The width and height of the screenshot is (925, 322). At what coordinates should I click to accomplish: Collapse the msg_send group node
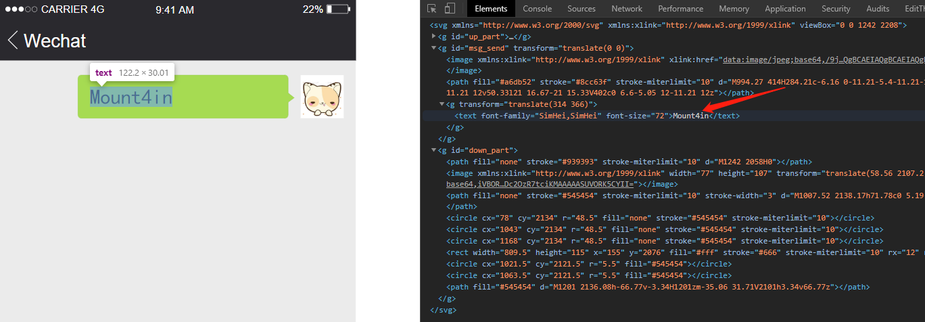tap(434, 48)
